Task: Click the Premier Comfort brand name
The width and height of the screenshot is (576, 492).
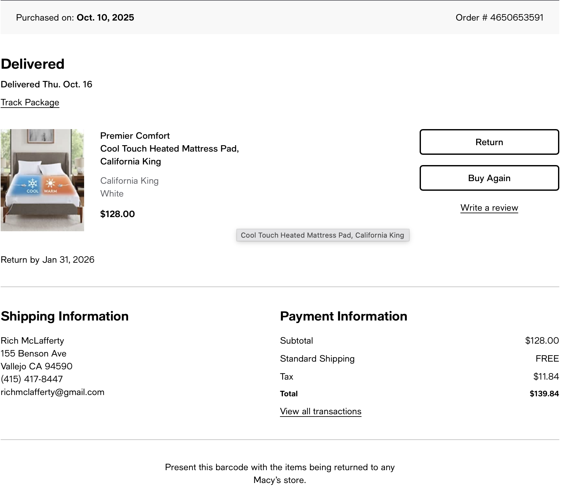Action: click(x=135, y=136)
